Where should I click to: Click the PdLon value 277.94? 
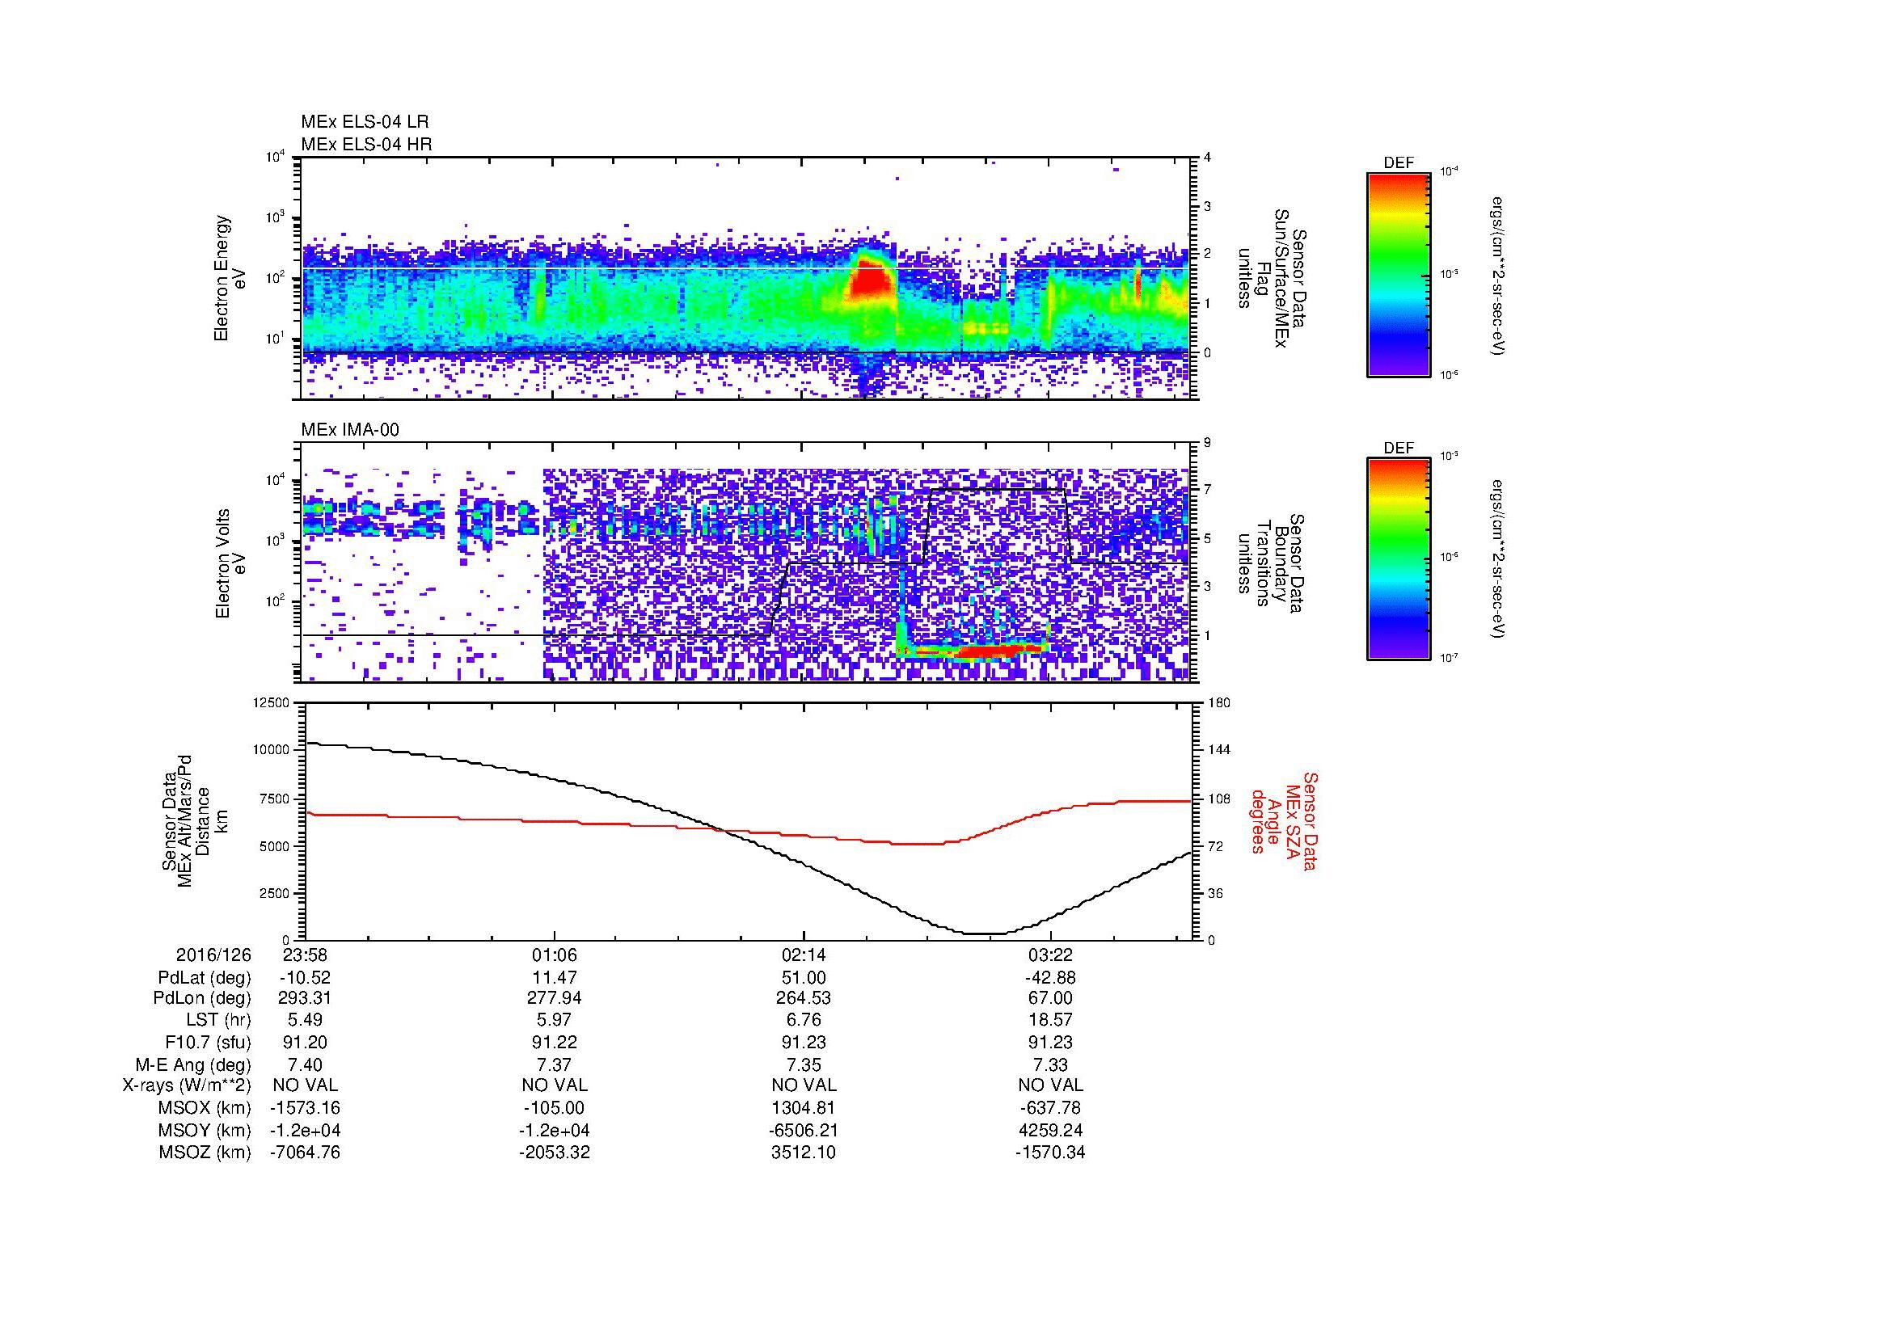[x=555, y=998]
